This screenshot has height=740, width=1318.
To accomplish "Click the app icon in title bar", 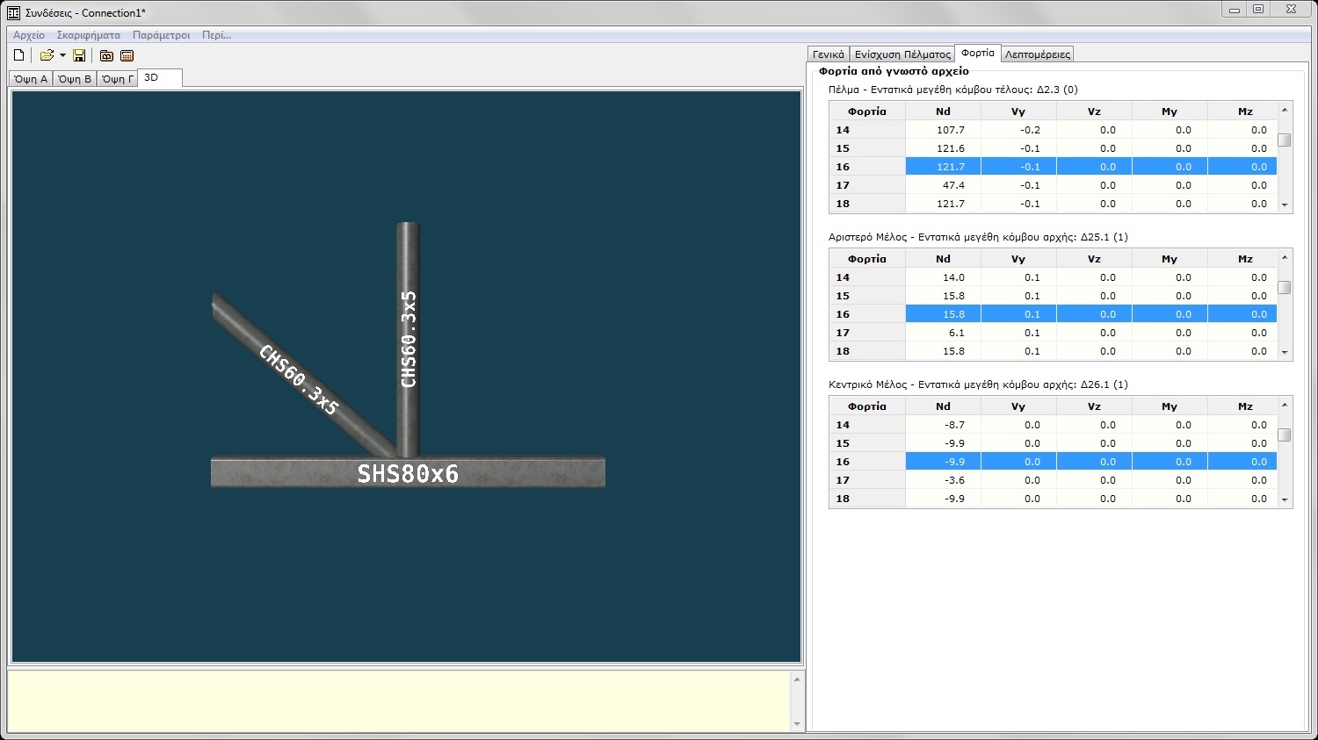I will point(13,12).
